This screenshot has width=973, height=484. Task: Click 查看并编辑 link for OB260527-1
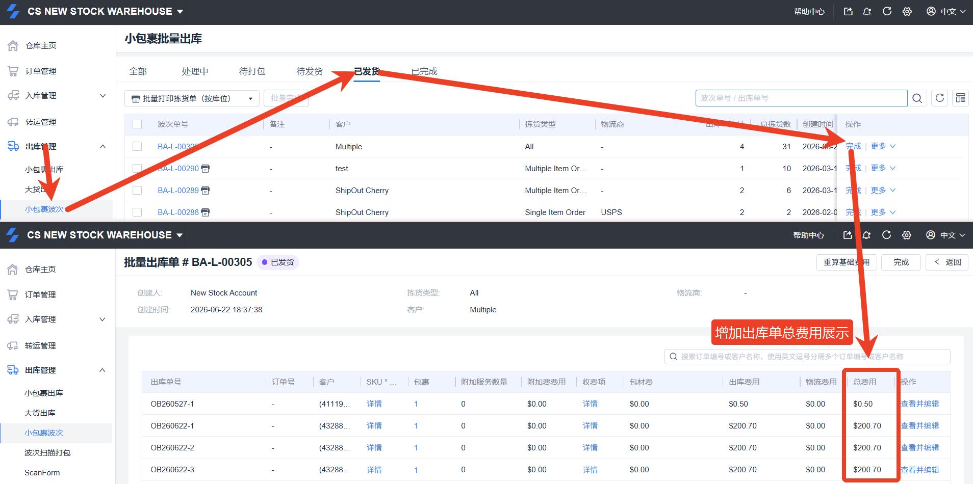tap(920, 404)
